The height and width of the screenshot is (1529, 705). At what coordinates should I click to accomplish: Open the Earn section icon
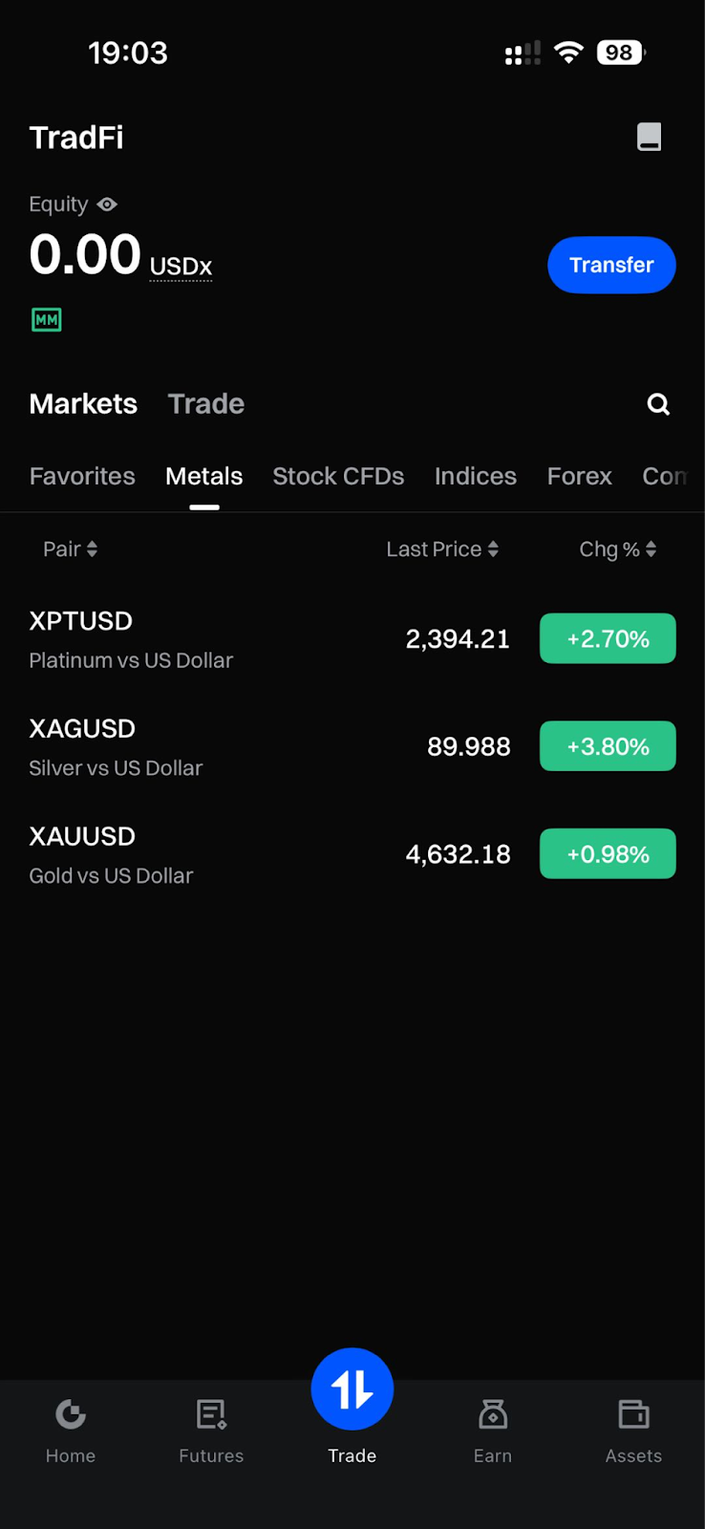(x=493, y=1429)
